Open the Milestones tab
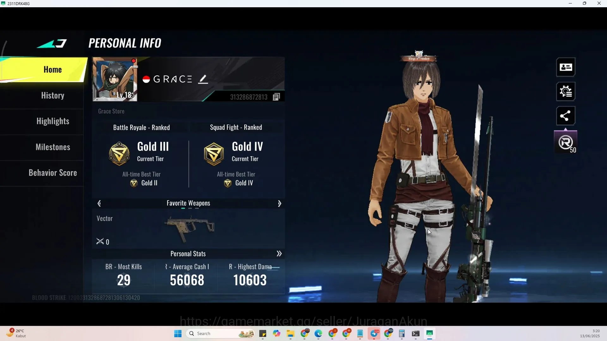This screenshot has width=607, height=341. click(52, 147)
